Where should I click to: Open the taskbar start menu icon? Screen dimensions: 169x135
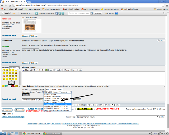pos(3,133)
